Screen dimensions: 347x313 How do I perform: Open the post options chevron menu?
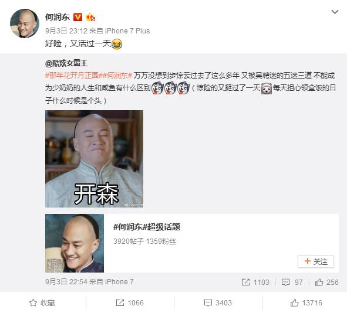[x=335, y=12]
